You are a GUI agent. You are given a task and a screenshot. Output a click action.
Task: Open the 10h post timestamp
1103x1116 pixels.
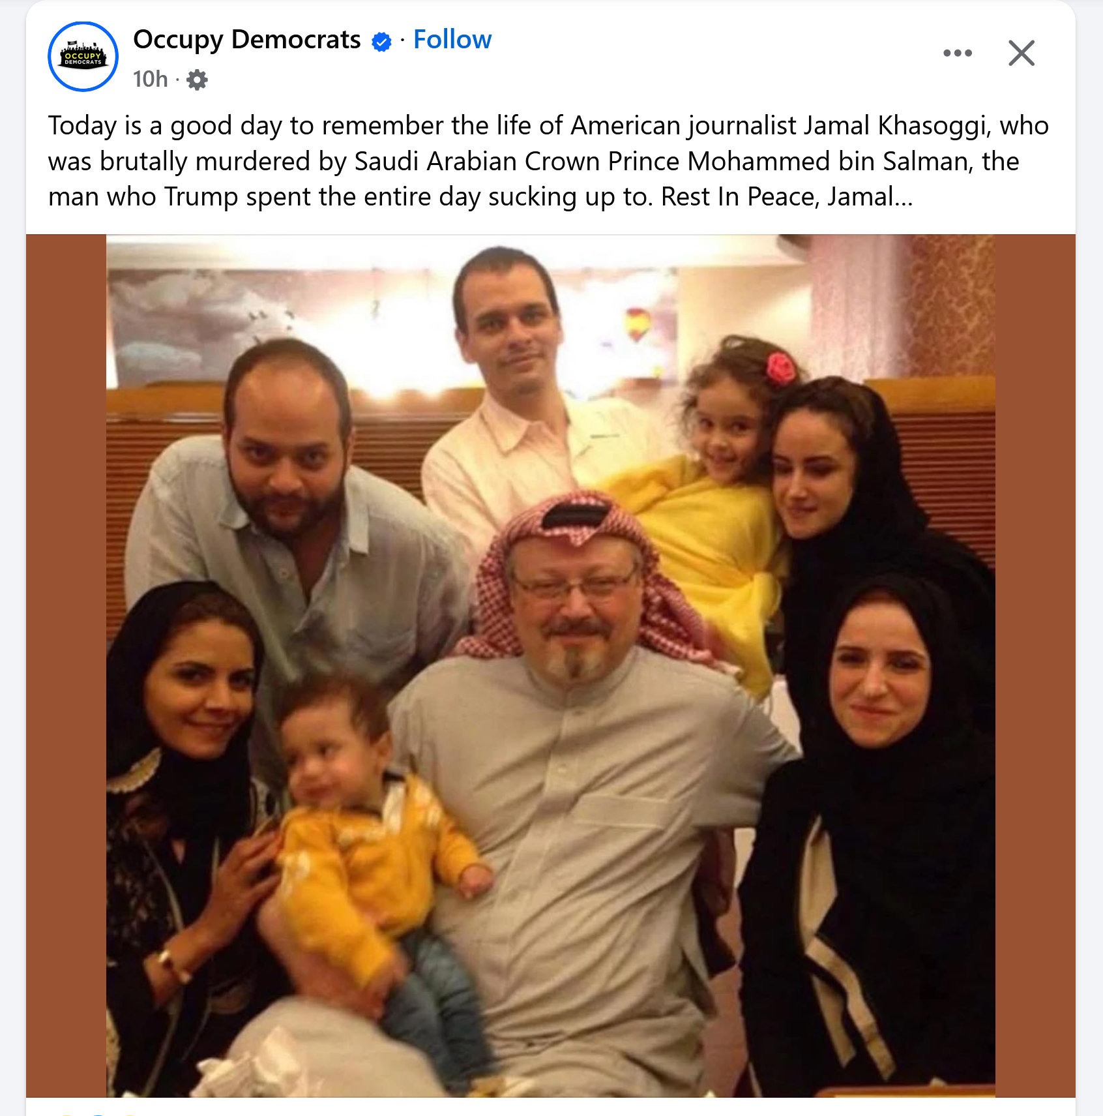click(151, 79)
